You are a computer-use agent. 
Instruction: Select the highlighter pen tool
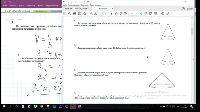[x=167, y=14]
